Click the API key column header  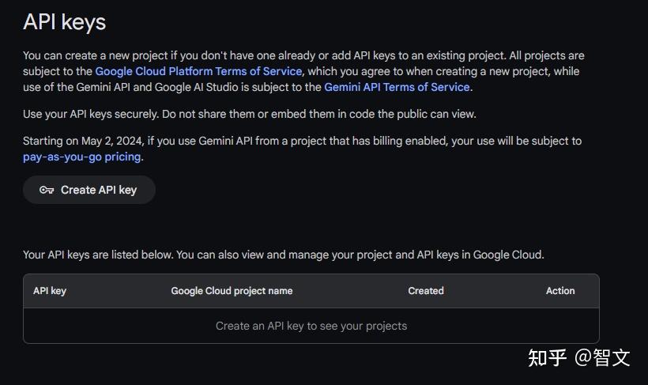50,291
